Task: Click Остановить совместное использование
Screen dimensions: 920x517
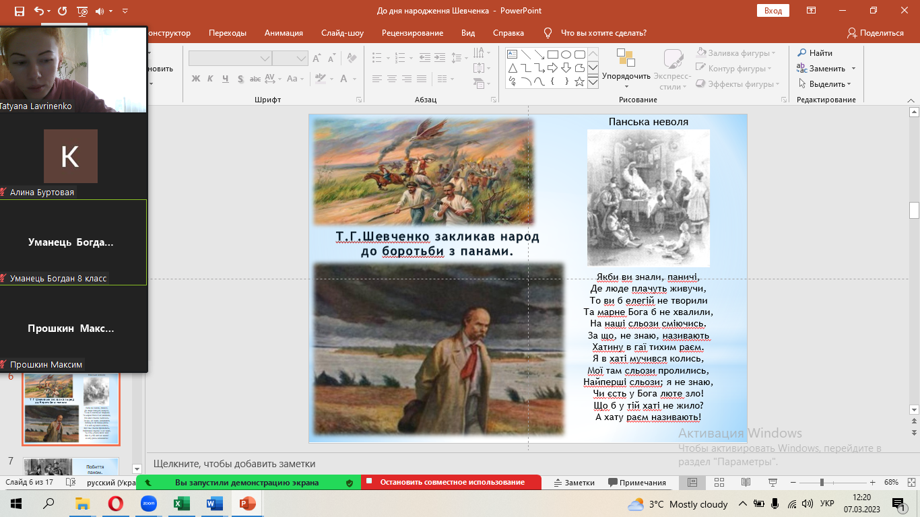Action: pos(451,483)
